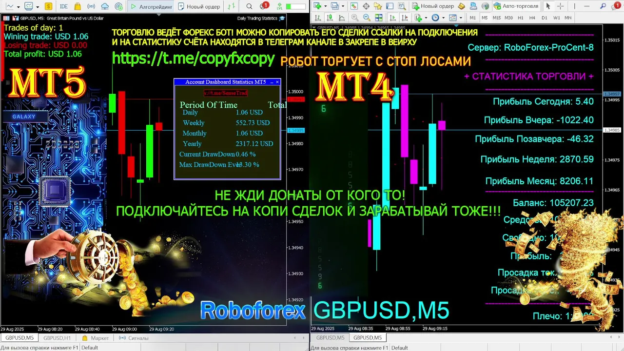624x351 pixels.
Task: Select the MT4 vertical line tool
Action: pyautogui.click(x=575, y=6)
